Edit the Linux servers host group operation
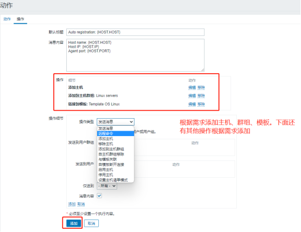Viewport: 301px width, 232px height. click(192, 96)
